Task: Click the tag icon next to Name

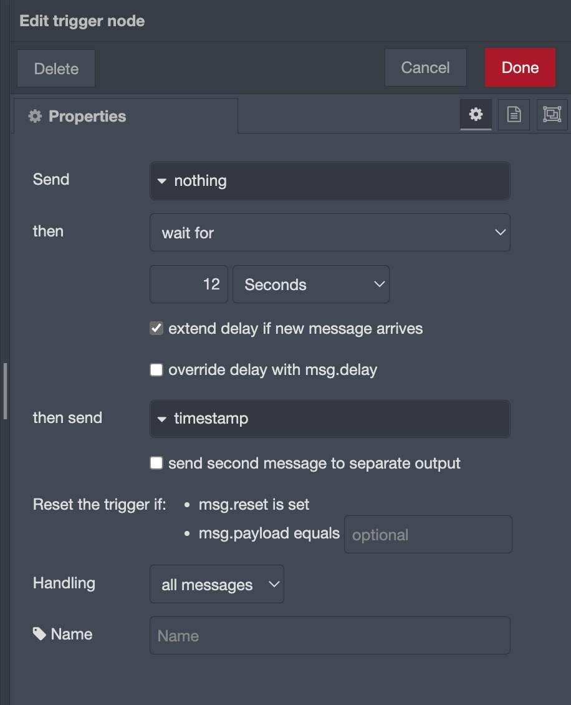Action: [x=39, y=633]
